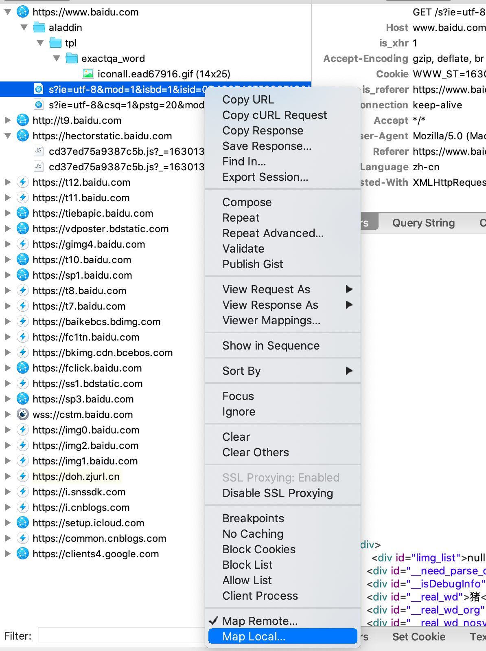Click the globe icon for fclick.baidu.com
The width and height of the screenshot is (486, 651).
coord(23,368)
